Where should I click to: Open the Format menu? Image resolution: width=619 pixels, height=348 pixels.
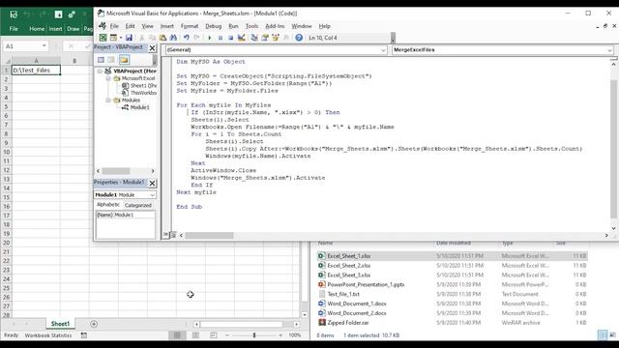(x=190, y=26)
